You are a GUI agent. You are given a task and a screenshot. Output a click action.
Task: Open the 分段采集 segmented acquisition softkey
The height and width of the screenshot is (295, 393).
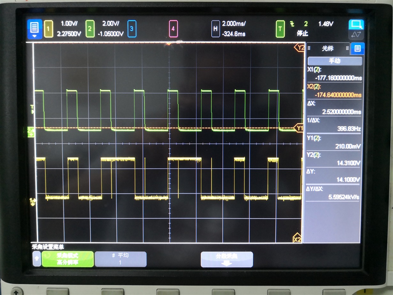coord(227,259)
